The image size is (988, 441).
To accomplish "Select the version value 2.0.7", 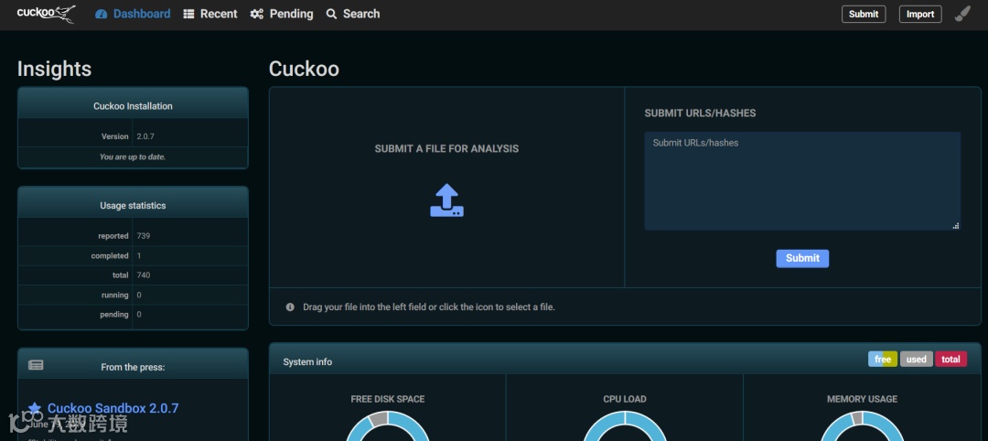I will point(145,136).
